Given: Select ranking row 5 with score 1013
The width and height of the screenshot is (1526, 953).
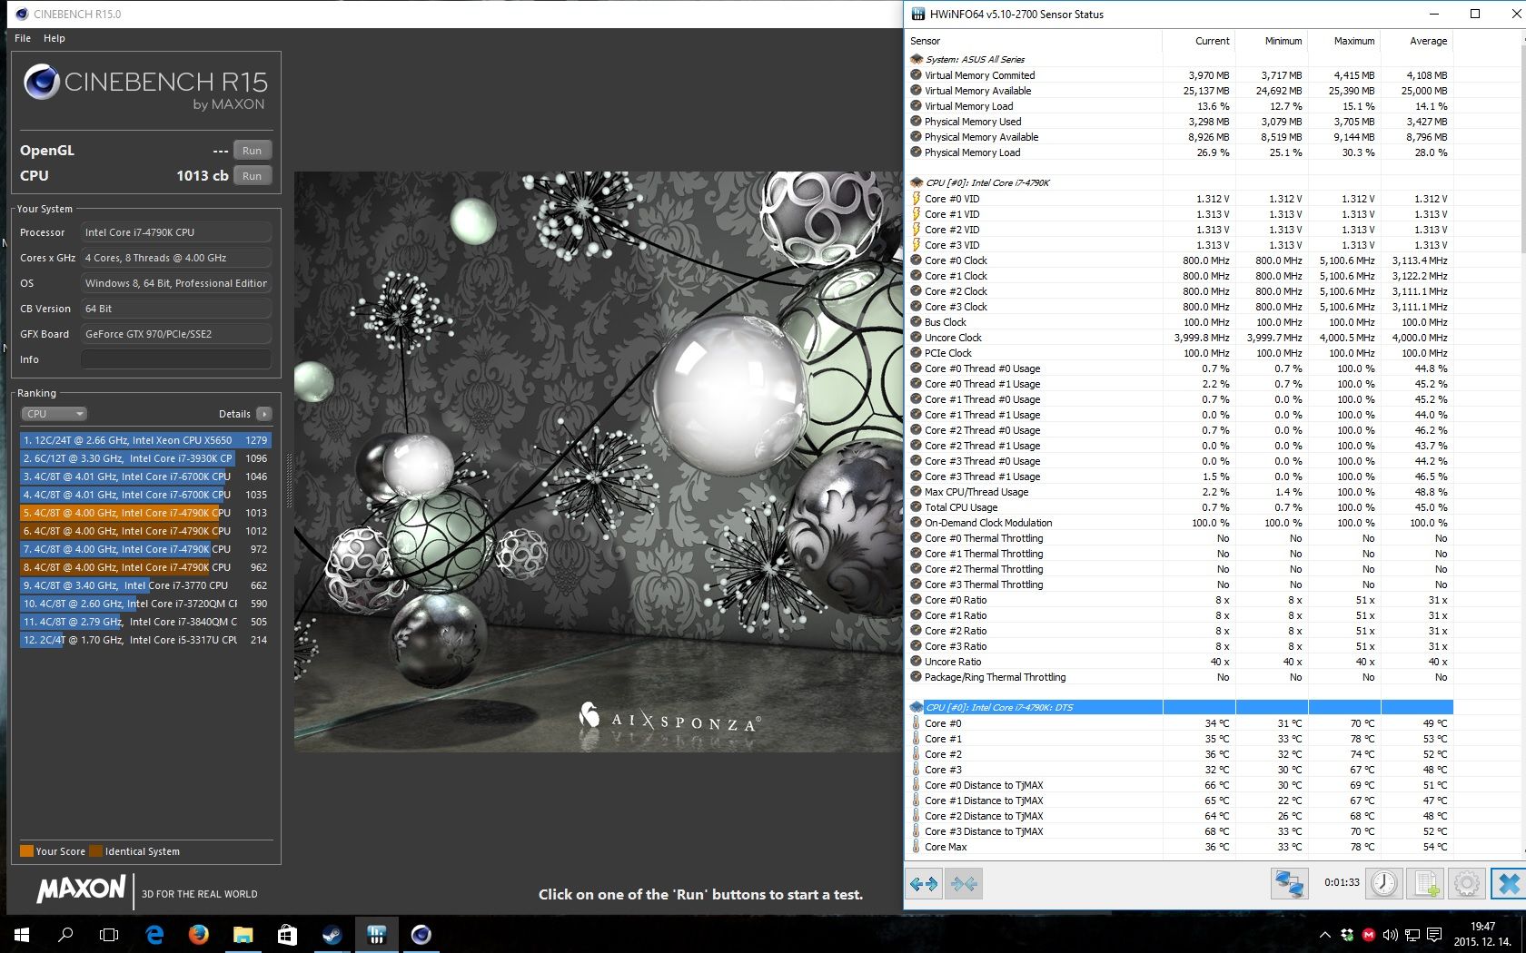Looking at the screenshot, I should click(145, 513).
